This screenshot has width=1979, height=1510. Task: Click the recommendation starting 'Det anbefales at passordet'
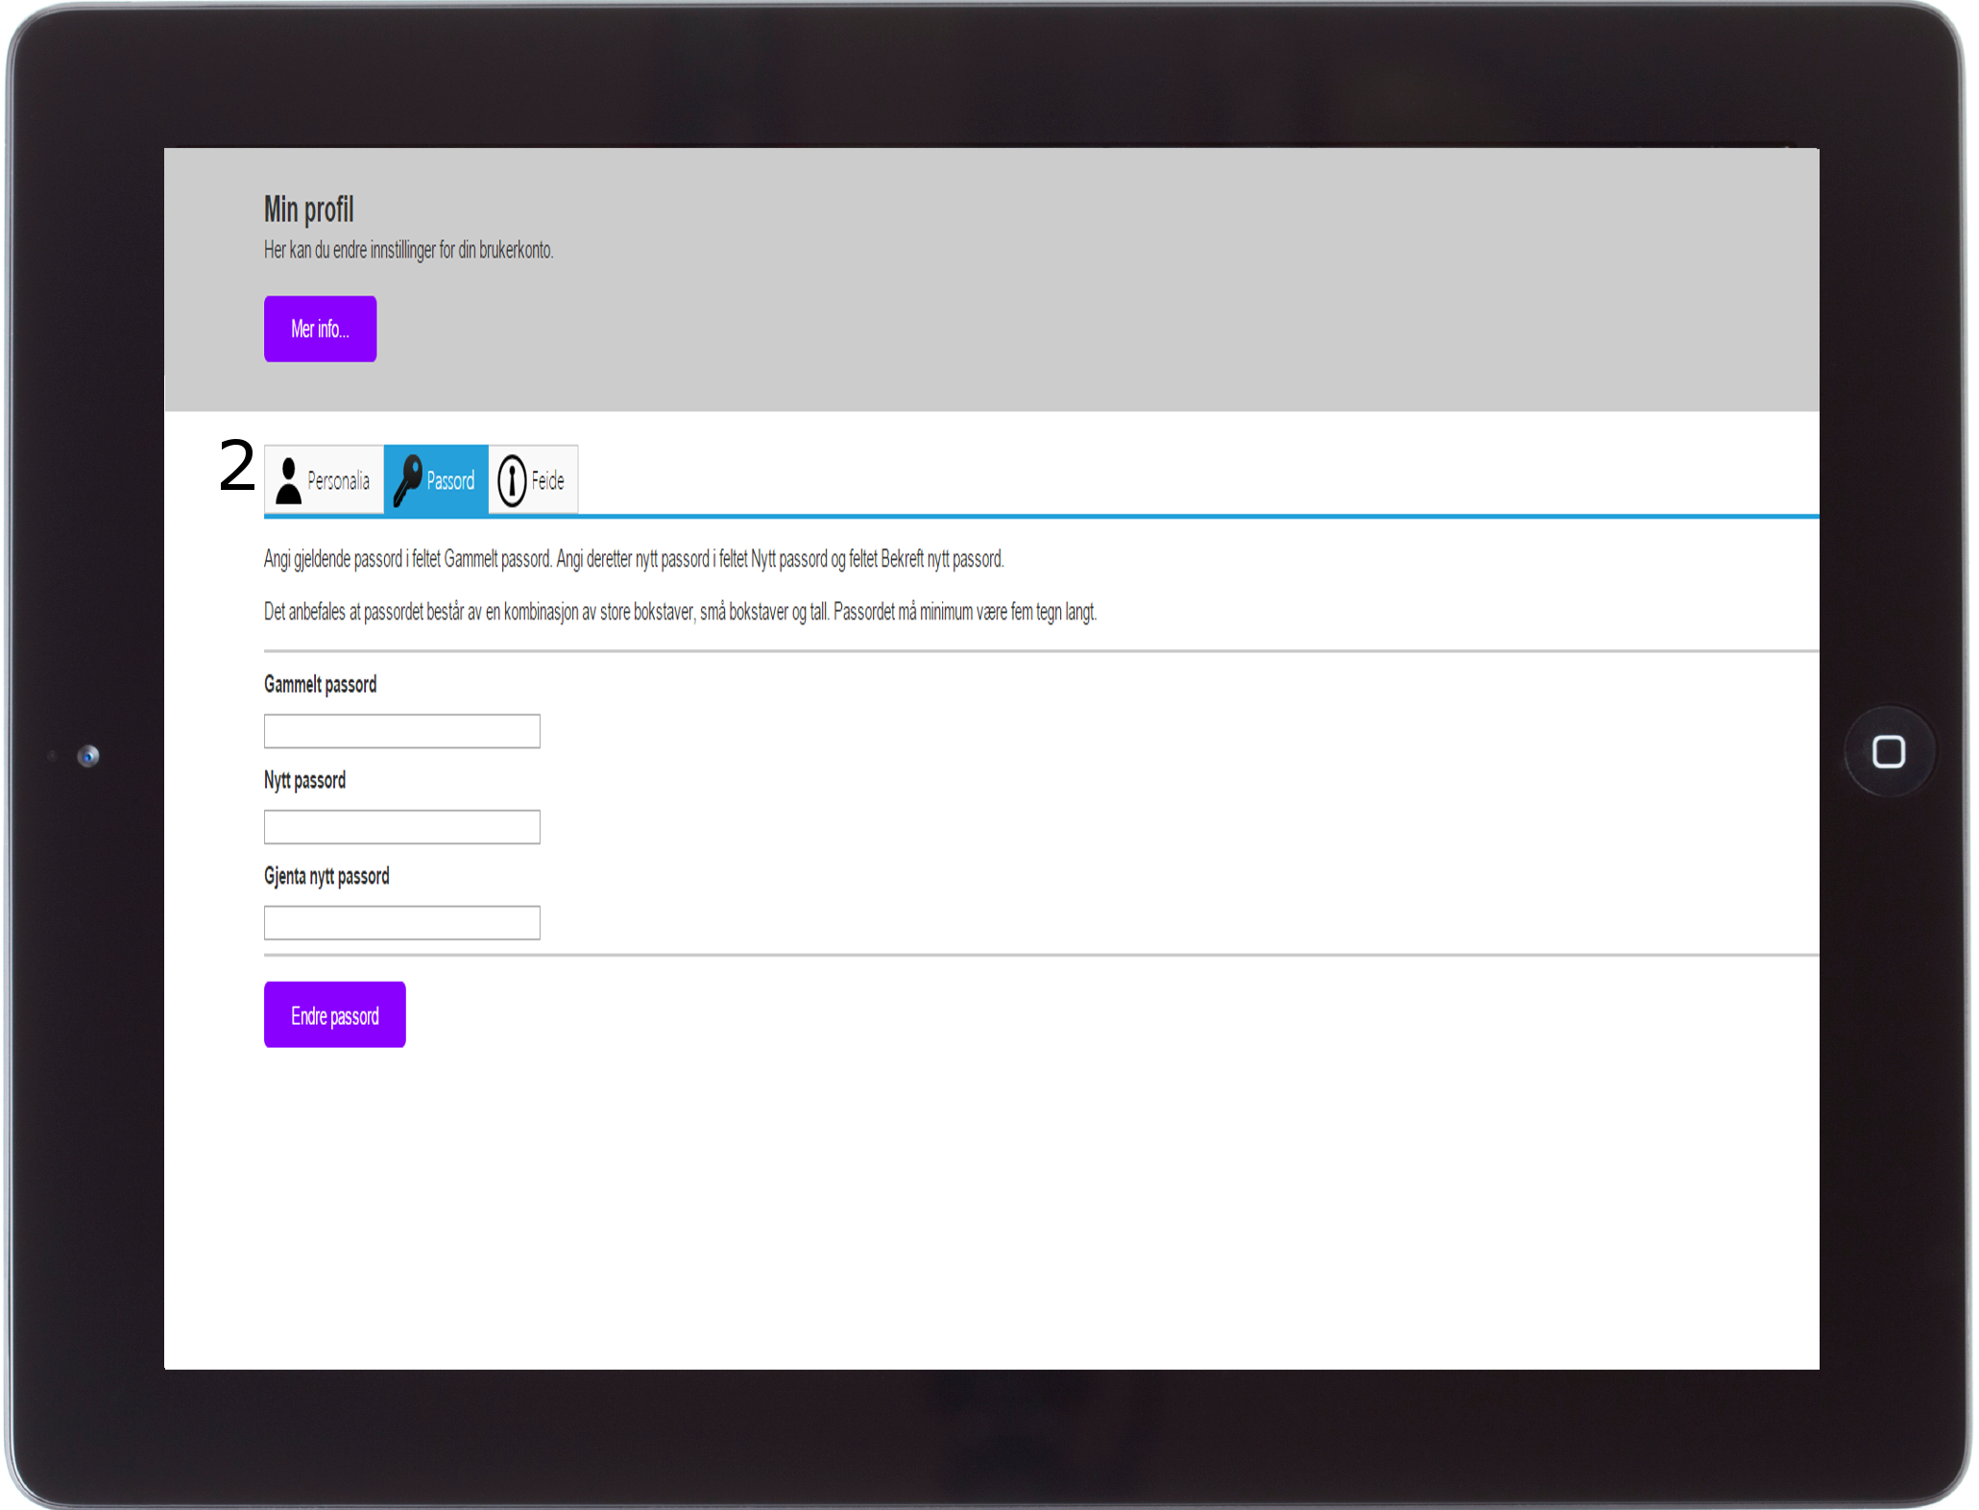[680, 612]
